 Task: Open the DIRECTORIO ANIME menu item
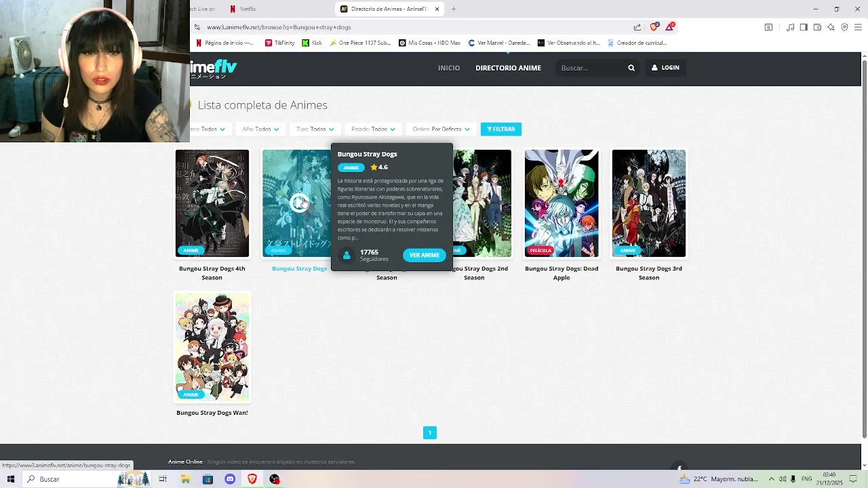click(509, 68)
